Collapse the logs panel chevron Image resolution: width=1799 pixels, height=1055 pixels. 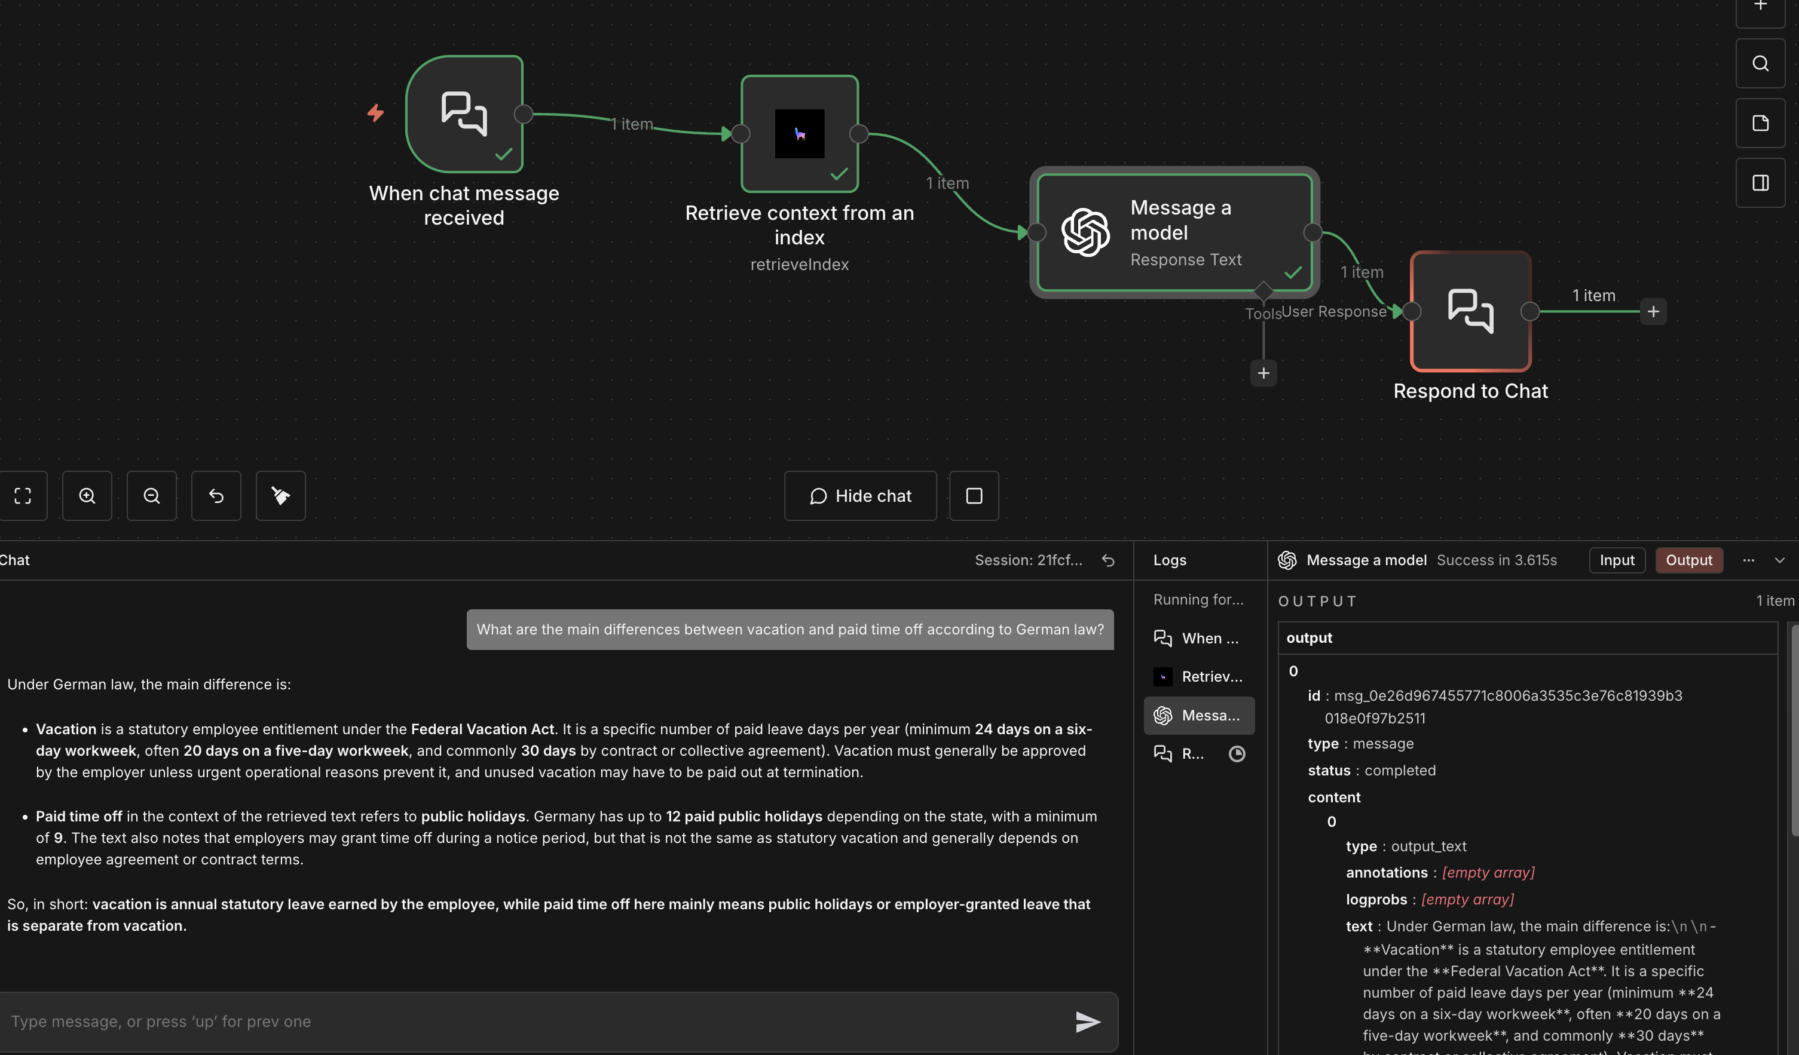coord(1780,560)
